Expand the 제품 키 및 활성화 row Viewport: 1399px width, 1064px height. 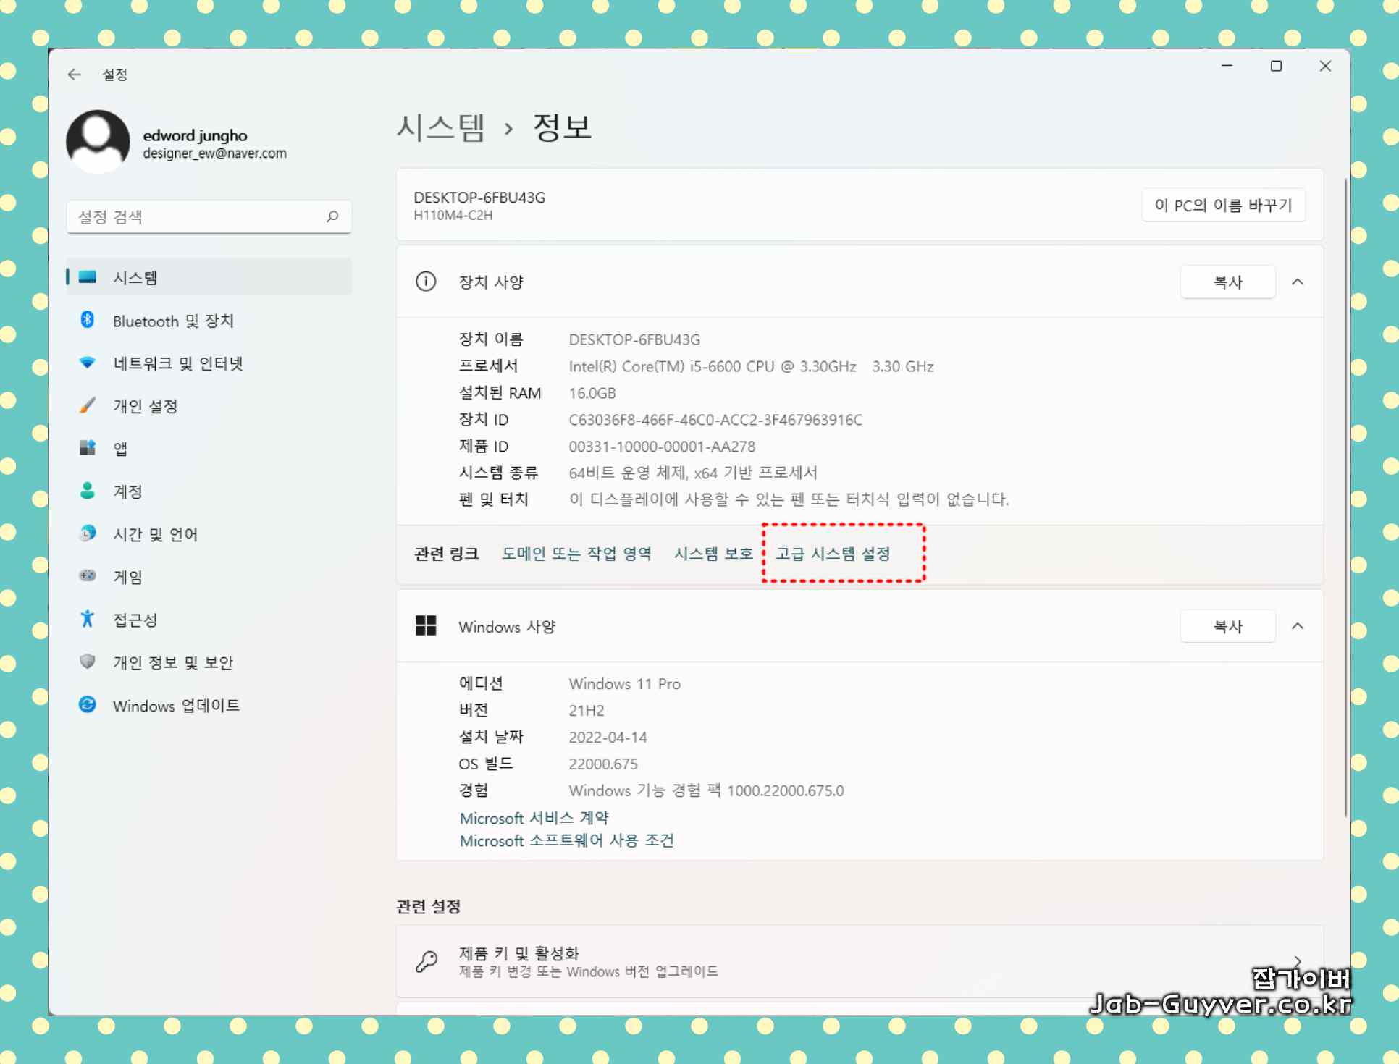coord(1297,961)
